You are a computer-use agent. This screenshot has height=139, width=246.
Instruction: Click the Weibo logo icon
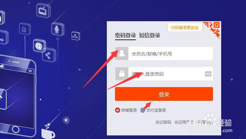coord(117,110)
